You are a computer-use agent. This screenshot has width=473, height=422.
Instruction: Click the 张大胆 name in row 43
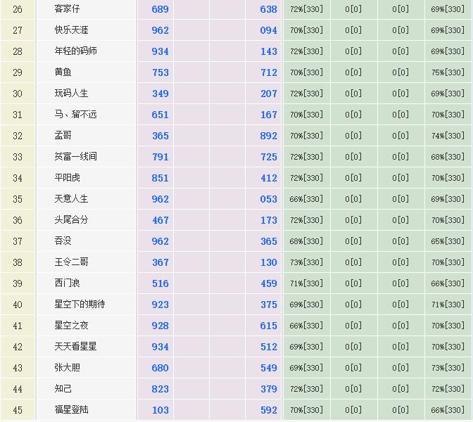tap(67, 368)
